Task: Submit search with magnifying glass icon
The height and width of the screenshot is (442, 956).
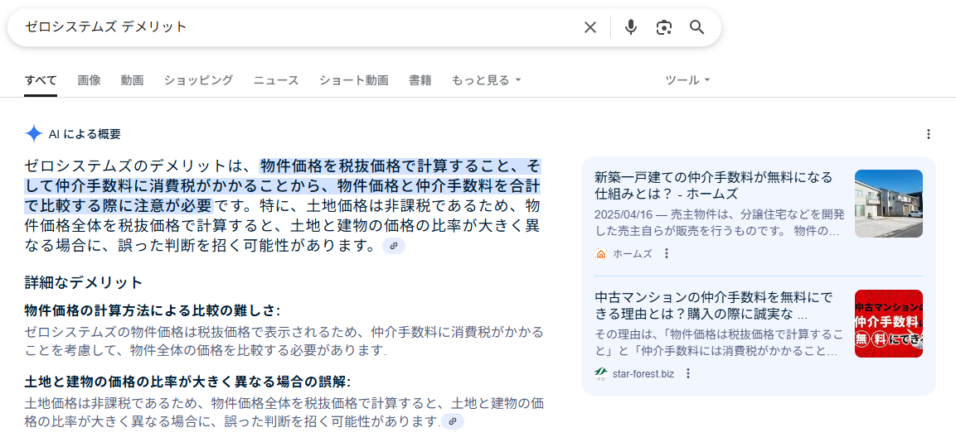Action: click(696, 27)
